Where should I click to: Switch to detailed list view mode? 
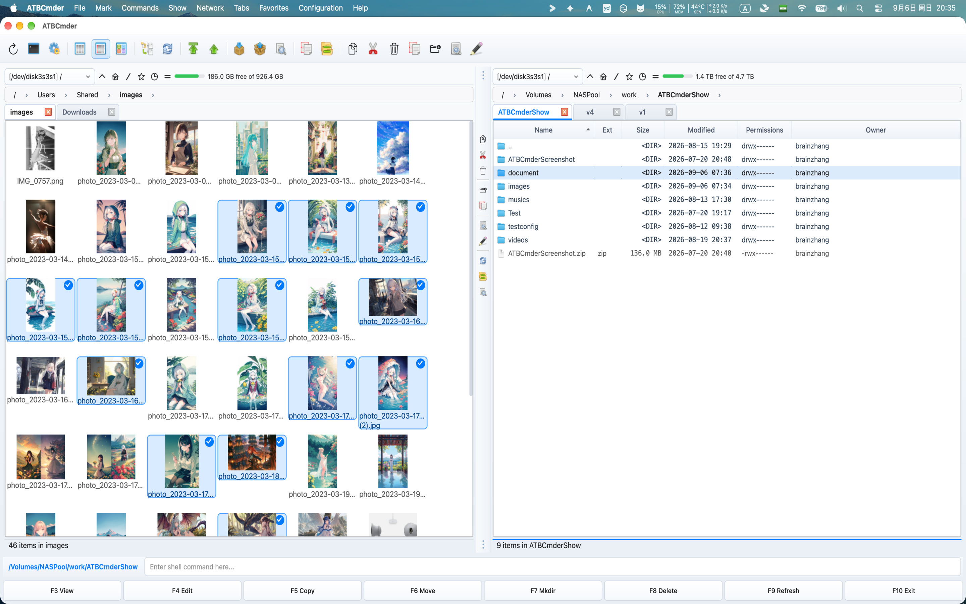tap(101, 49)
